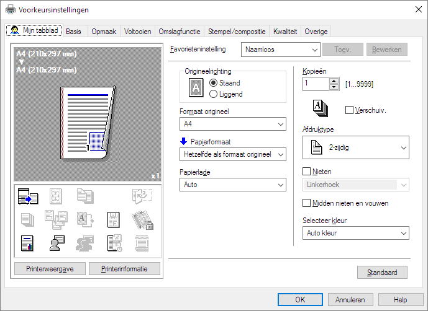Click the Annuleren button
This screenshot has width=428, height=311.
click(x=350, y=300)
